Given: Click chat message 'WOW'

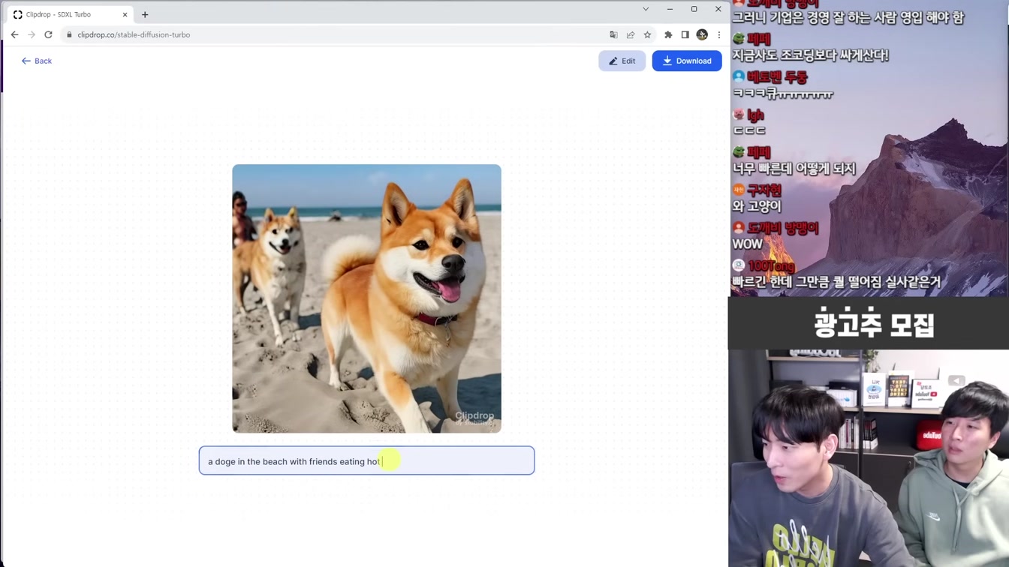Looking at the screenshot, I should [748, 244].
